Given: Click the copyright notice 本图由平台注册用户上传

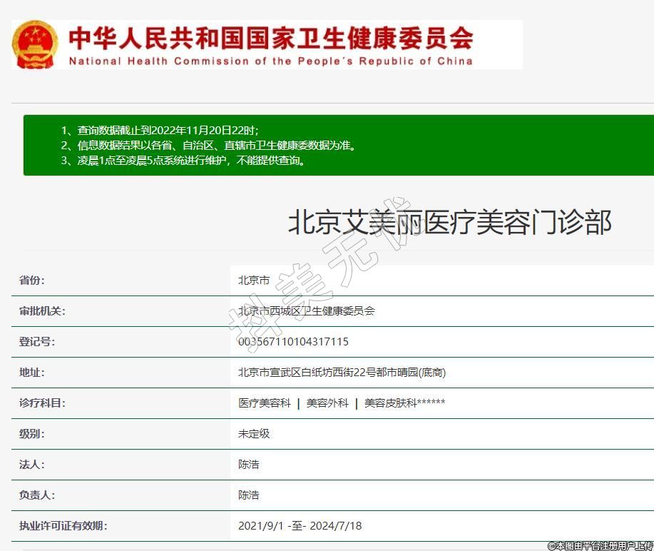Looking at the screenshot, I should pyautogui.click(x=600, y=546).
